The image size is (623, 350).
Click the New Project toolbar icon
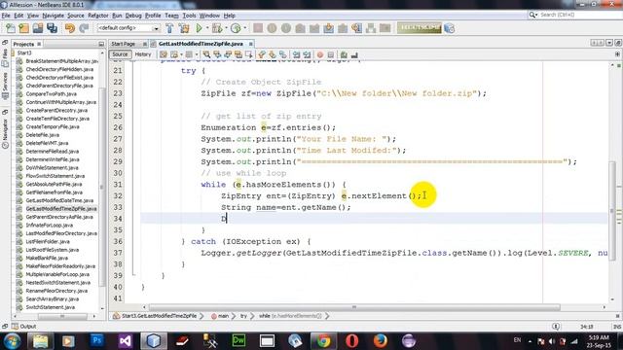tap(23, 28)
